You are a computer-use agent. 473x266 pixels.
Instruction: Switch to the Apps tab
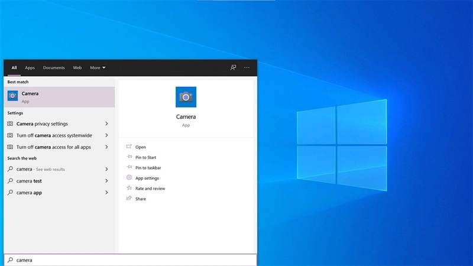[x=30, y=68]
